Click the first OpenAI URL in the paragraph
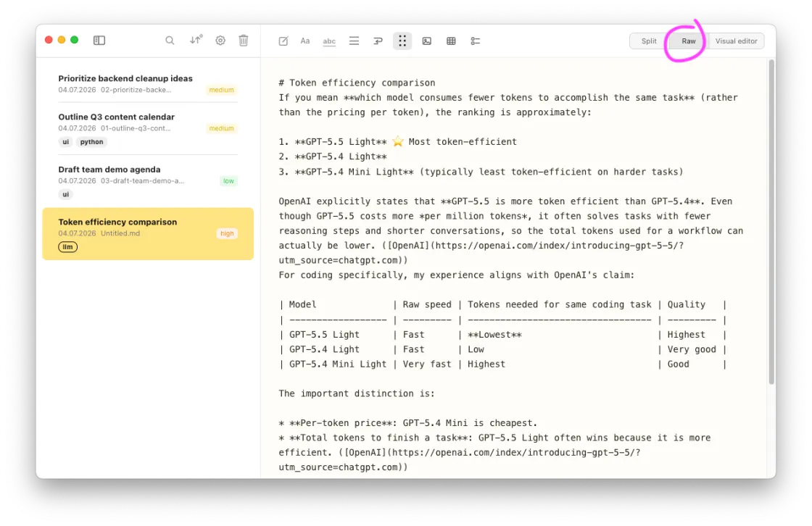The width and height of the screenshot is (812, 526). (x=481, y=253)
